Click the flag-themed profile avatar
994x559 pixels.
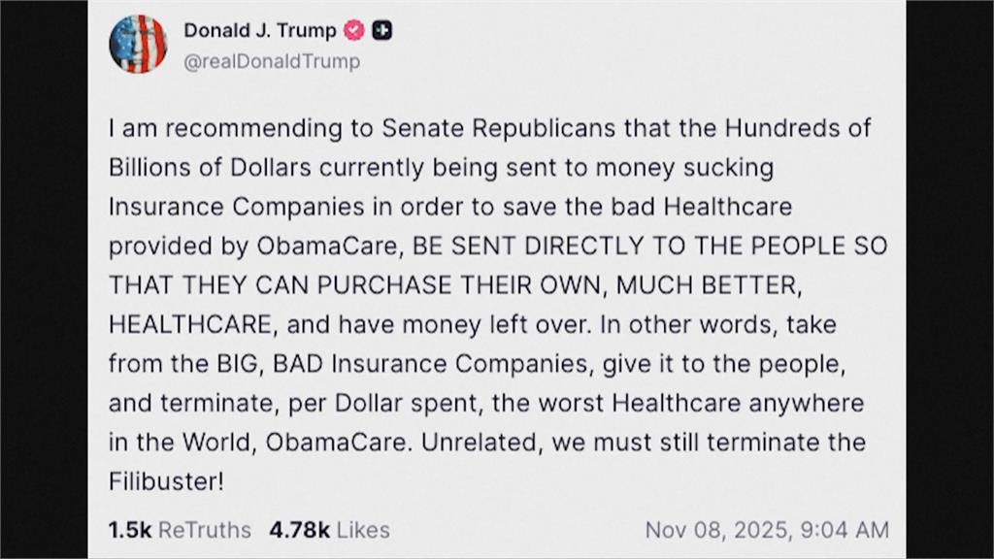[x=139, y=44]
